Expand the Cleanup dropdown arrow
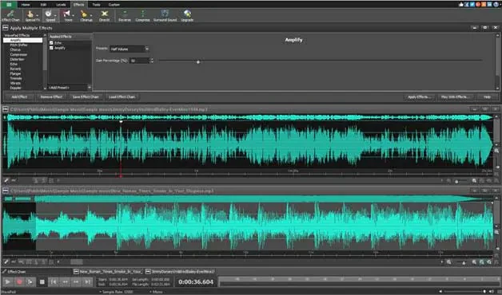 tap(91, 15)
